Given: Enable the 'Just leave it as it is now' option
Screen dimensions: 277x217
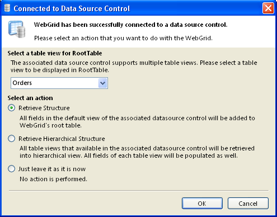Looking at the screenshot, I should (x=12, y=169).
